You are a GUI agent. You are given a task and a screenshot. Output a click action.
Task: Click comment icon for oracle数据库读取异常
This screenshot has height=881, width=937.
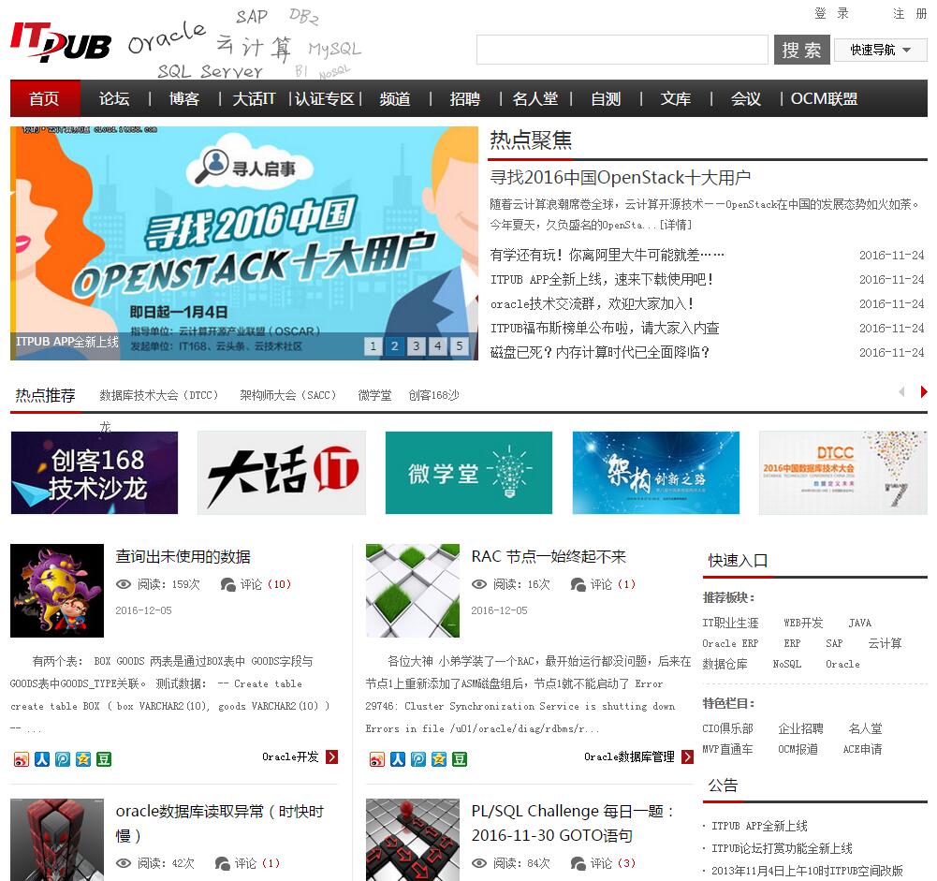click(222, 863)
